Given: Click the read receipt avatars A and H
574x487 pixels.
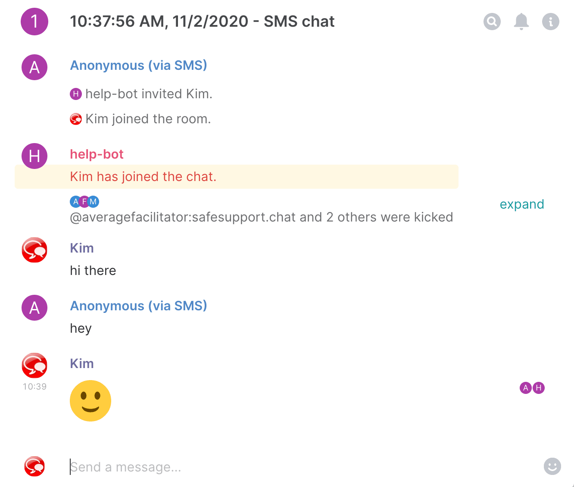Looking at the screenshot, I should pyautogui.click(x=532, y=388).
